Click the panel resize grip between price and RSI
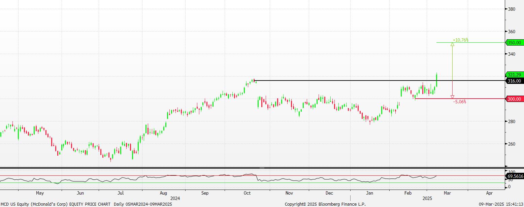Image resolution: width=524 pixels, height=207 pixels. coord(262,167)
